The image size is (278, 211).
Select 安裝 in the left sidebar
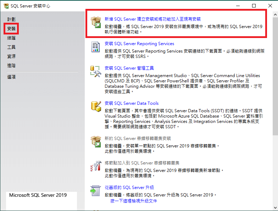point(11,28)
